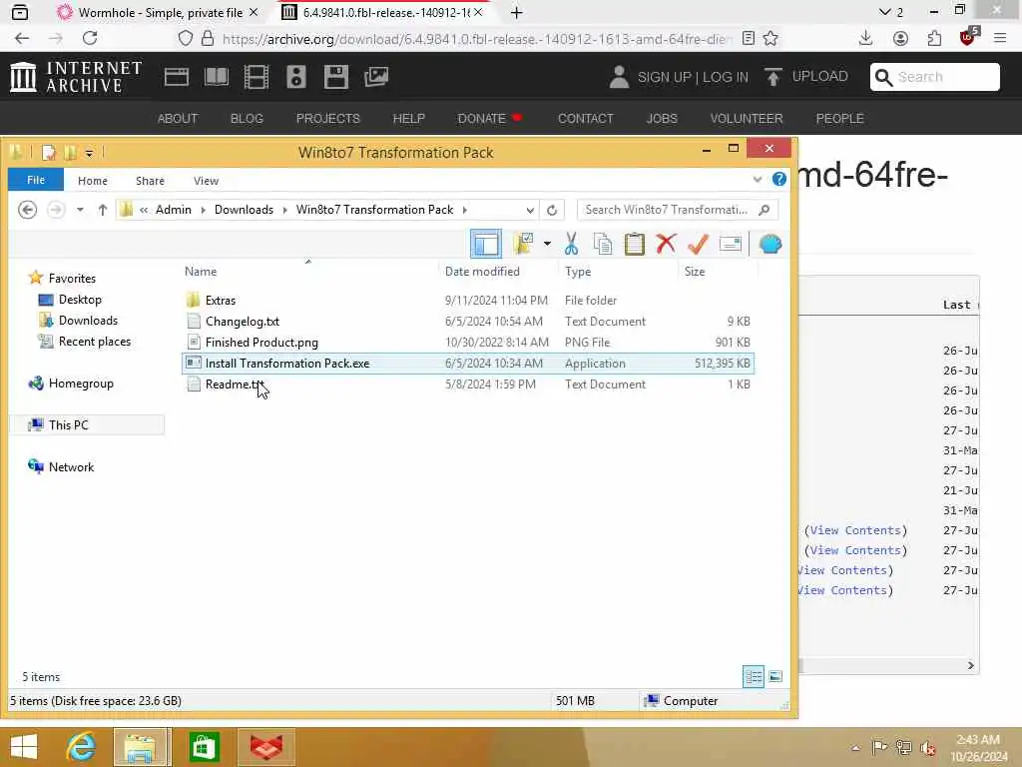Toggle reader view in address bar

(749, 39)
